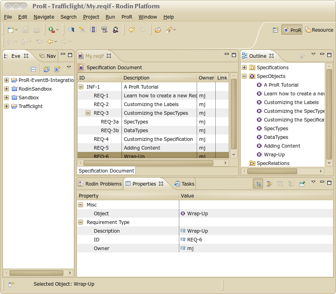
Task: Open the explorer view menu triangle
Action: (69, 67)
